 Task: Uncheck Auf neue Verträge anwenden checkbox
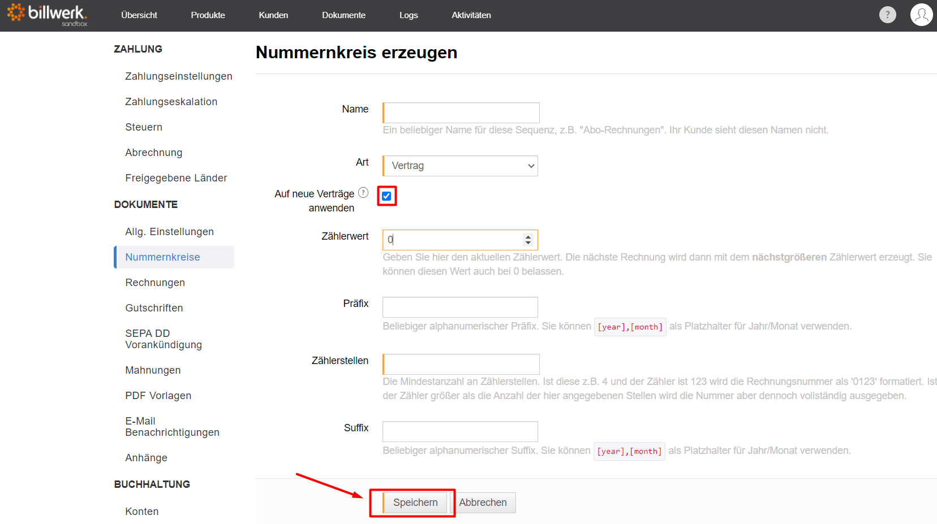pyautogui.click(x=386, y=196)
